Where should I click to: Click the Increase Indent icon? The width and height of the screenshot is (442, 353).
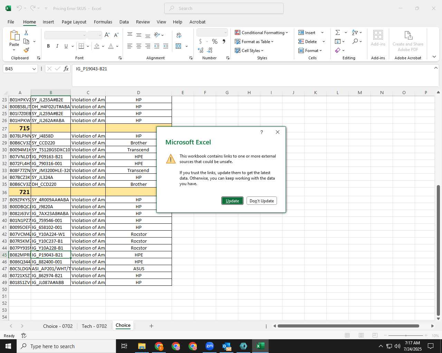166,46
